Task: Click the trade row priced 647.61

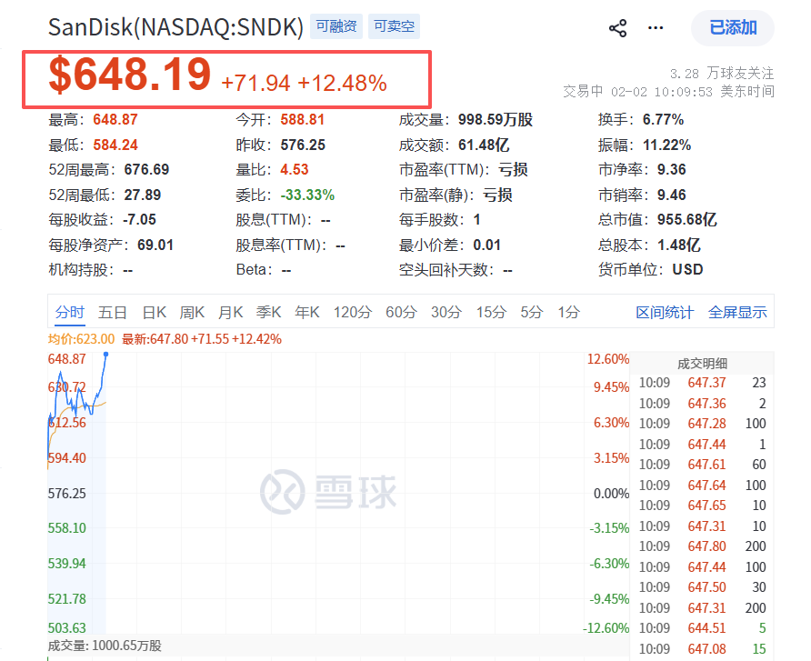Action: [x=703, y=465]
